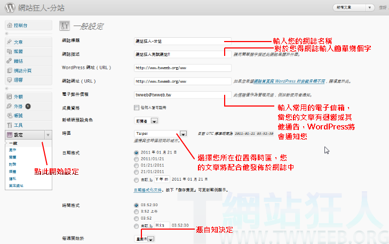Click the UTC time value 2011-01-21 03:52:30

pyautogui.click(x=254, y=134)
